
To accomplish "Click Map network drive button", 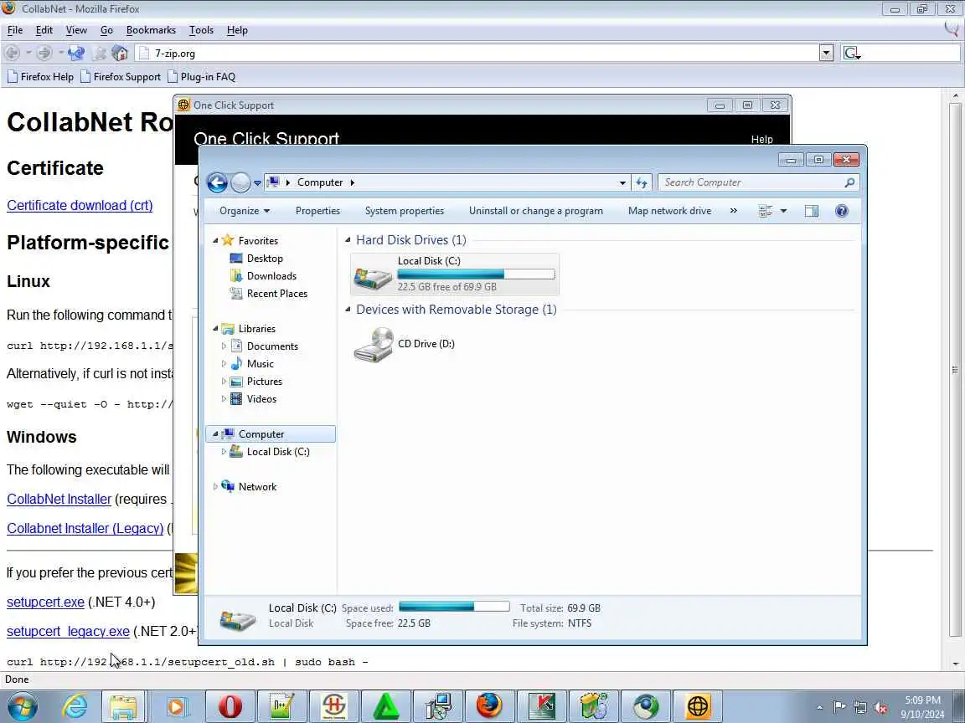I will click(669, 211).
